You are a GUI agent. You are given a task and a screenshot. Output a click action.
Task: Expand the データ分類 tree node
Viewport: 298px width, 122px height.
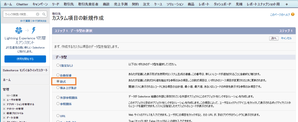point(4,118)
